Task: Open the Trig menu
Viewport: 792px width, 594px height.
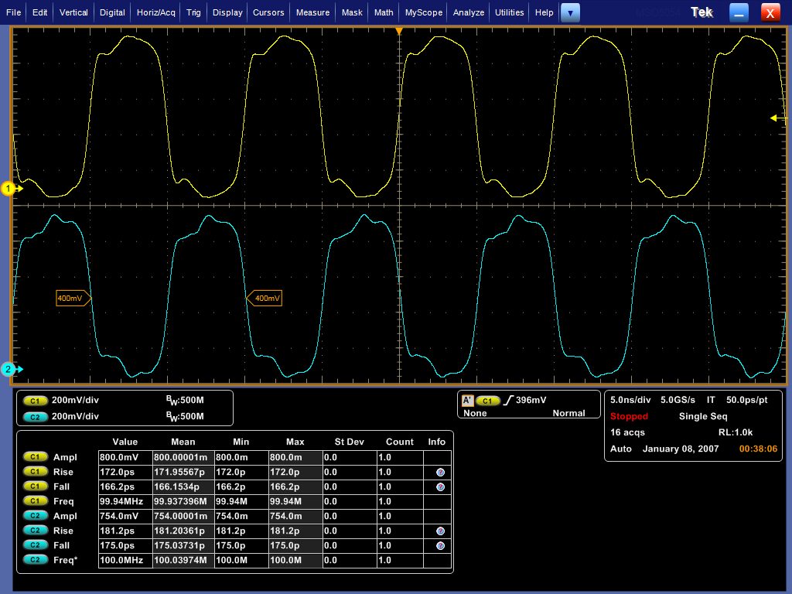Action: 193,12
